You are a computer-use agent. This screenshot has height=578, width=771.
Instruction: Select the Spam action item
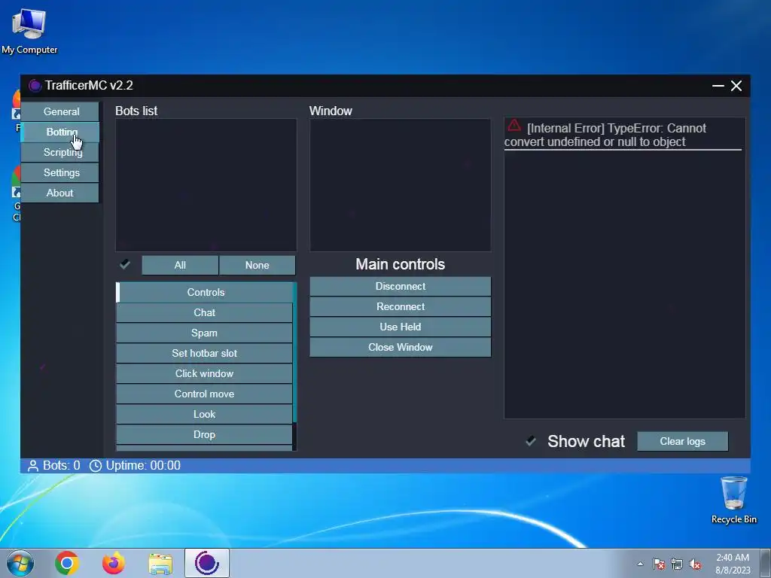point(204,333)
